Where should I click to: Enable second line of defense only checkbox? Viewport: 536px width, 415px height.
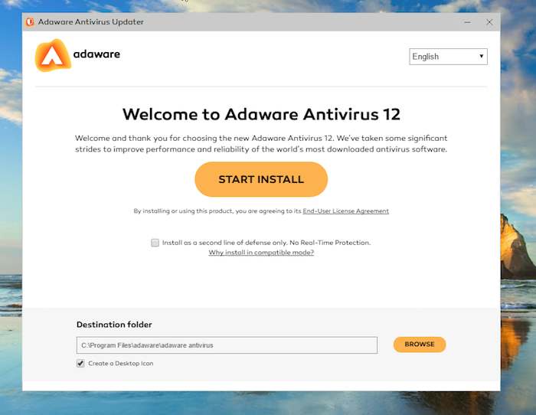155,243
